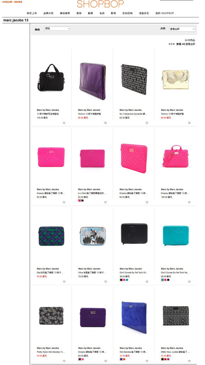Open the blue Mini Mareika sleeve image

[134, 317]
